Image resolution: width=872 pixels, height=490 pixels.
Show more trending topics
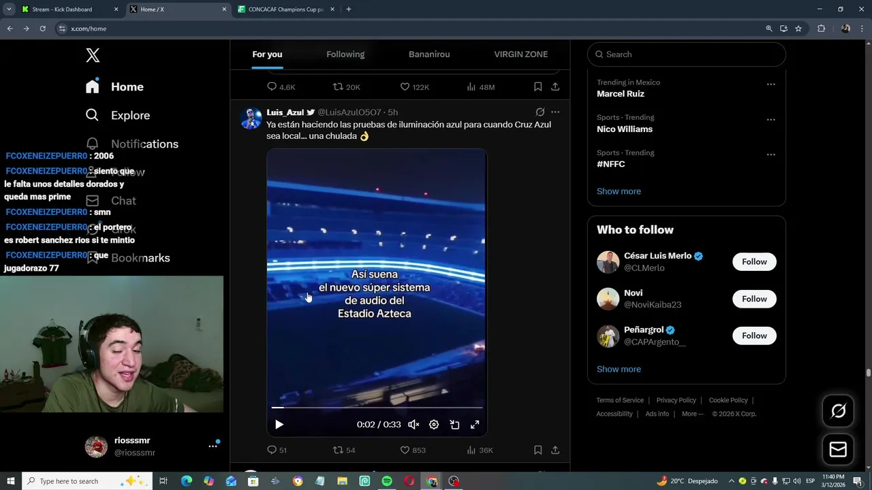click(619, 191)
